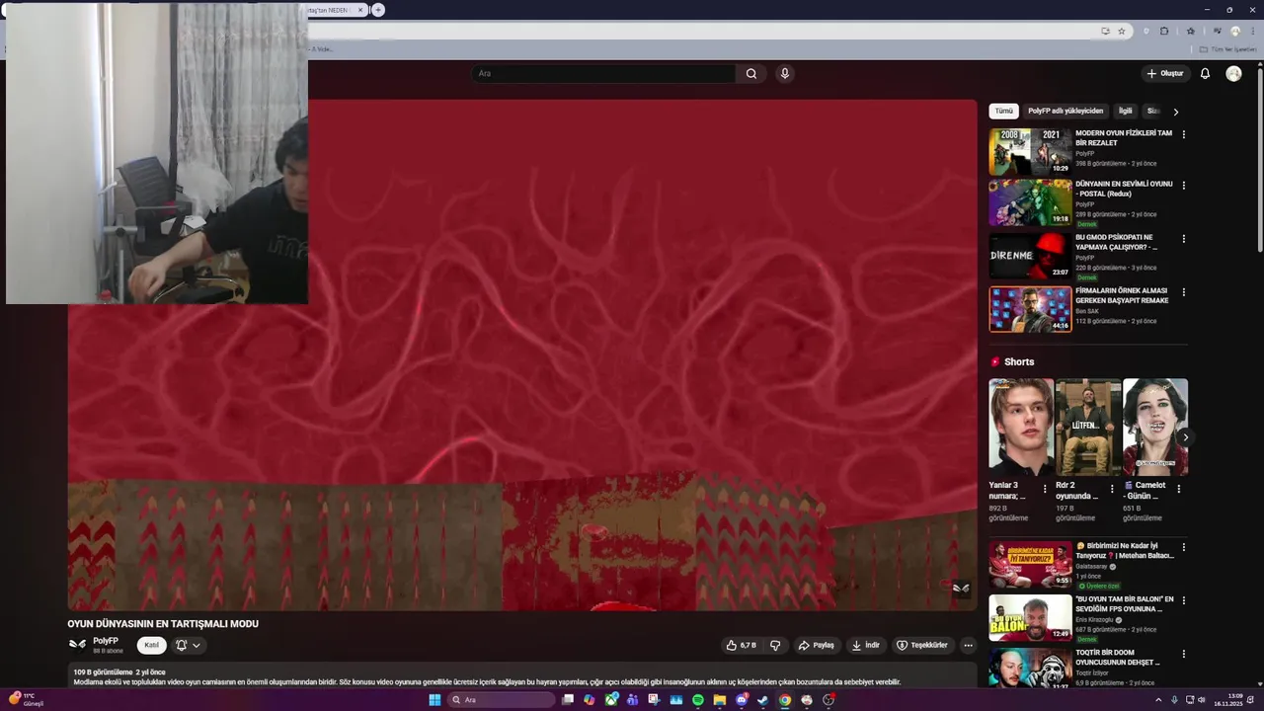The height and width of the screenshot is (711, 1264).
Task: Open a new Chrome tab with plus
Action: 378,10
